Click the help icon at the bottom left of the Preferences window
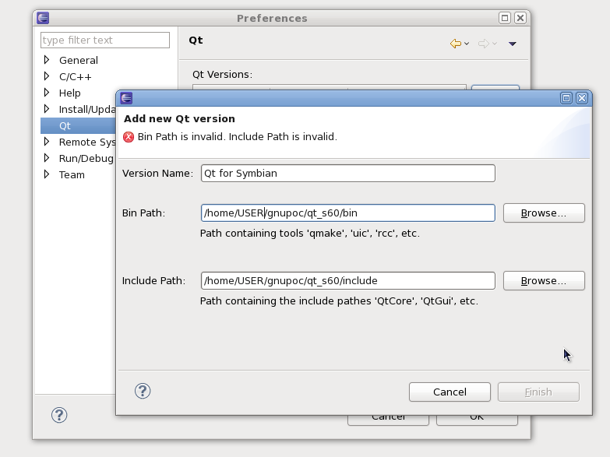Screen dimensions: 610x457 (x=59, y=415)
